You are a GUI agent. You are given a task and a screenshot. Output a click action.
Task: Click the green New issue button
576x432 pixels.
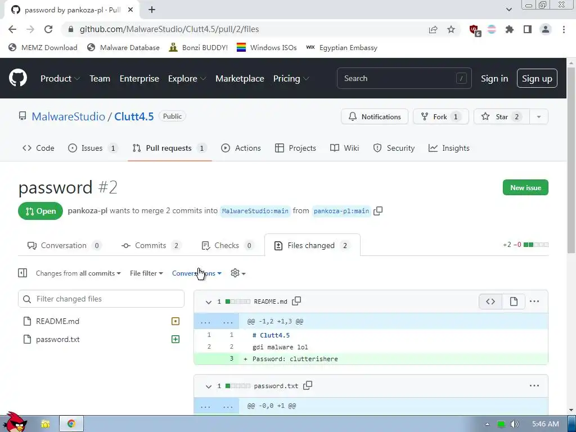pos(525,188)
